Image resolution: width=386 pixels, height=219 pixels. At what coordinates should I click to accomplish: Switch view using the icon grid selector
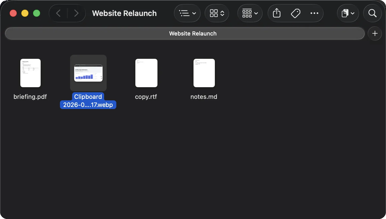click(217, 13)
